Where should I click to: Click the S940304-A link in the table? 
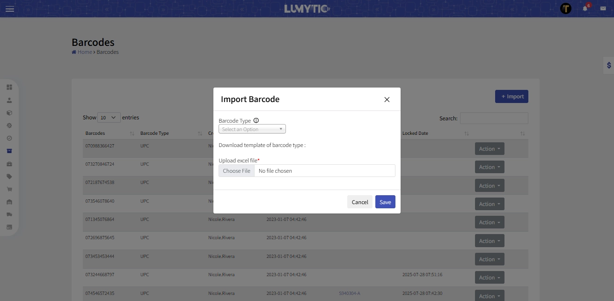[x=349, y=293]
